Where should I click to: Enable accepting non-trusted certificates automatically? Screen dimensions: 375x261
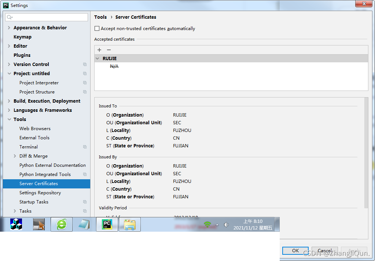click(x=97, y=28)
